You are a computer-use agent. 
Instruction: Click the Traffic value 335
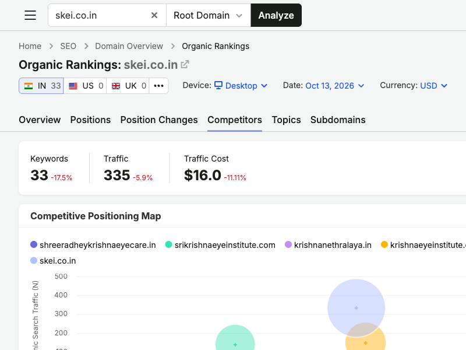click(x=117, y=175)
